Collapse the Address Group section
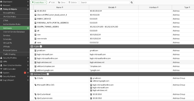The height and width of the screenshot is (101, 194). (x=32, y=74)
